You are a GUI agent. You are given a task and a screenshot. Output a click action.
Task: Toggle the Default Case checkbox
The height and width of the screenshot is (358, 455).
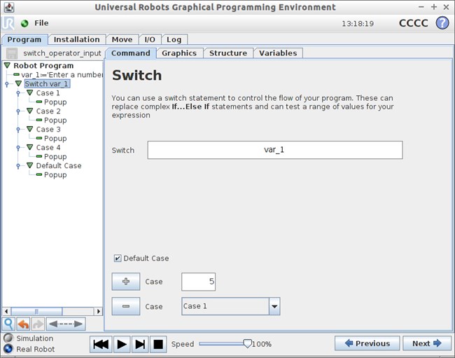(x=117, y=258)
